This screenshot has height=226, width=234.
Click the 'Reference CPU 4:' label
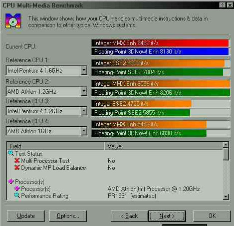(27, 121)
